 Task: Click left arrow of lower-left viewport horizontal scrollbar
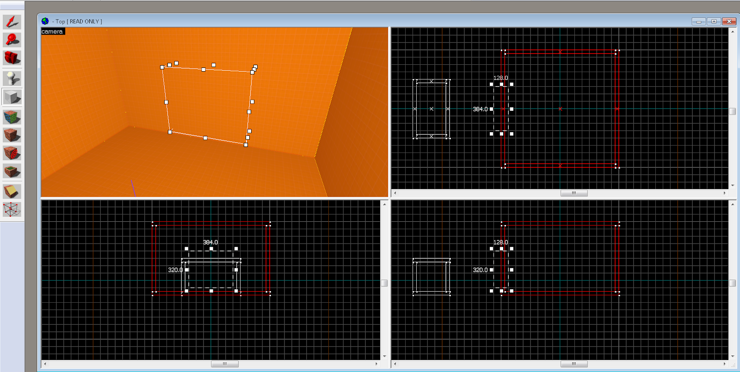click(x=45, y=364)
